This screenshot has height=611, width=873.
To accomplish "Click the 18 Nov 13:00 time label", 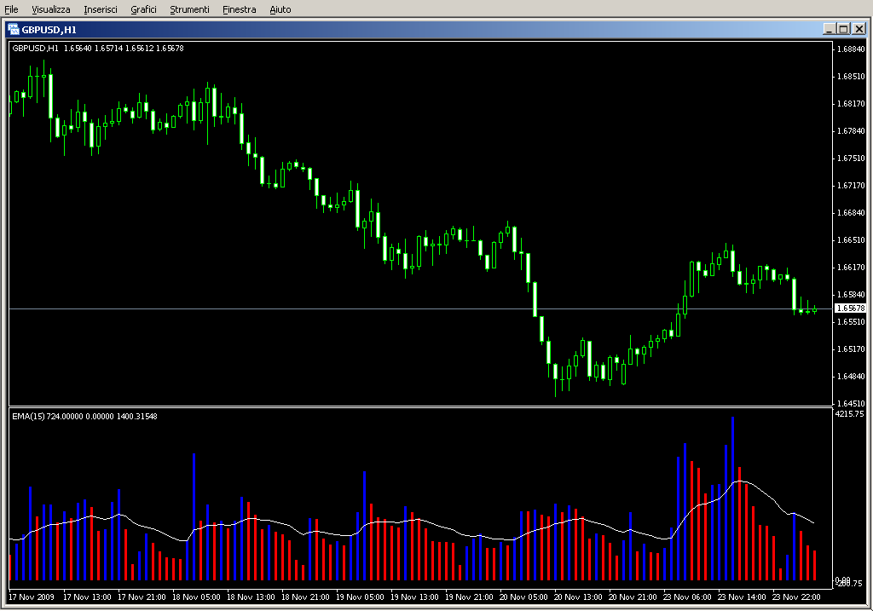I will coord(251,597).
